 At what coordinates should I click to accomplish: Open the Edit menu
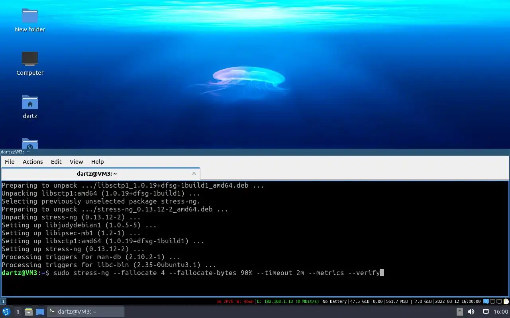pos(56,162)
